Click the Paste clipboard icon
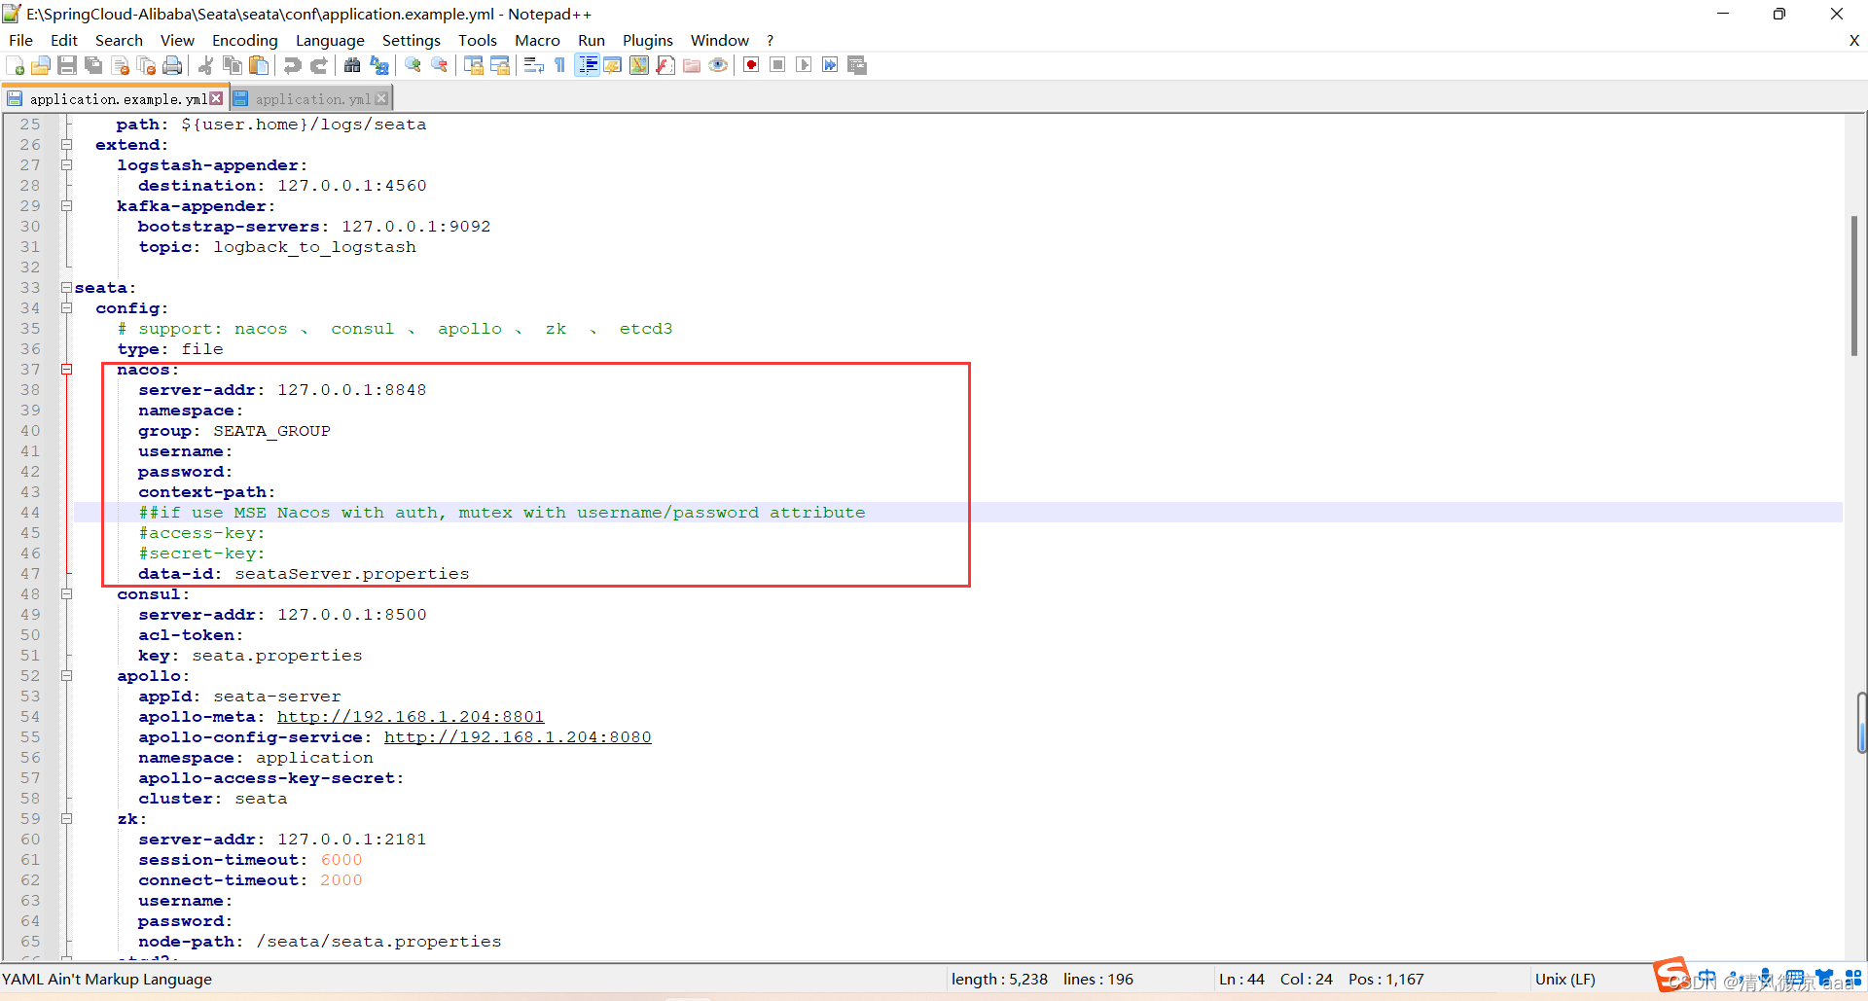1868x1001 pixels. tap(259, 65)
